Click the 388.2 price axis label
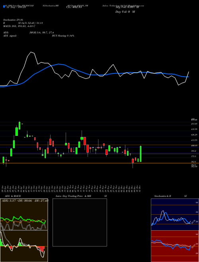This screenshot has width=199, height=262. click(x=194, y=151)
